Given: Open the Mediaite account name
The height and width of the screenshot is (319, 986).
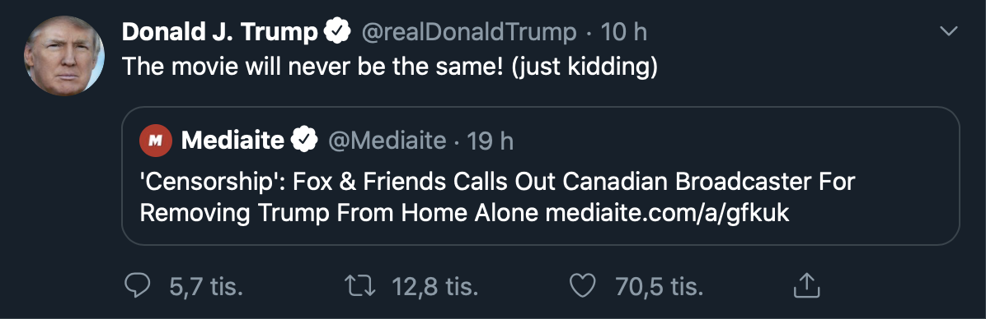Looking at the screenshot, I should pyautogui.click(x=232, y=141).
